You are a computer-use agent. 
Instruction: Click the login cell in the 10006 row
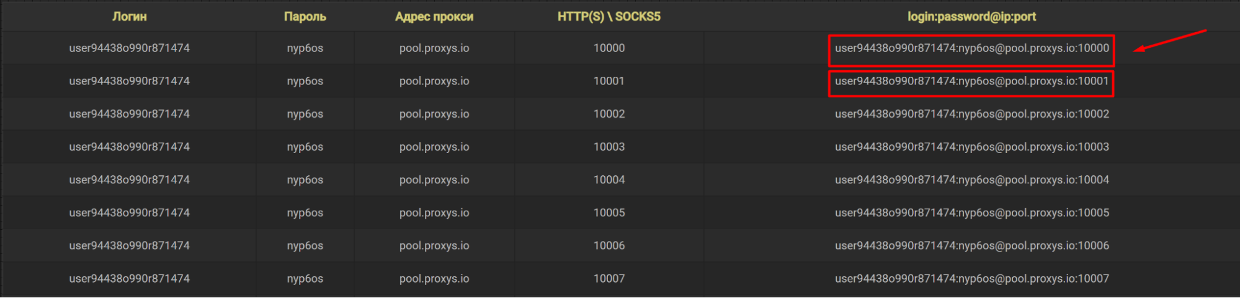129,246
